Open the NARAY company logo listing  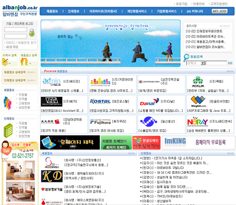[198, 122]
